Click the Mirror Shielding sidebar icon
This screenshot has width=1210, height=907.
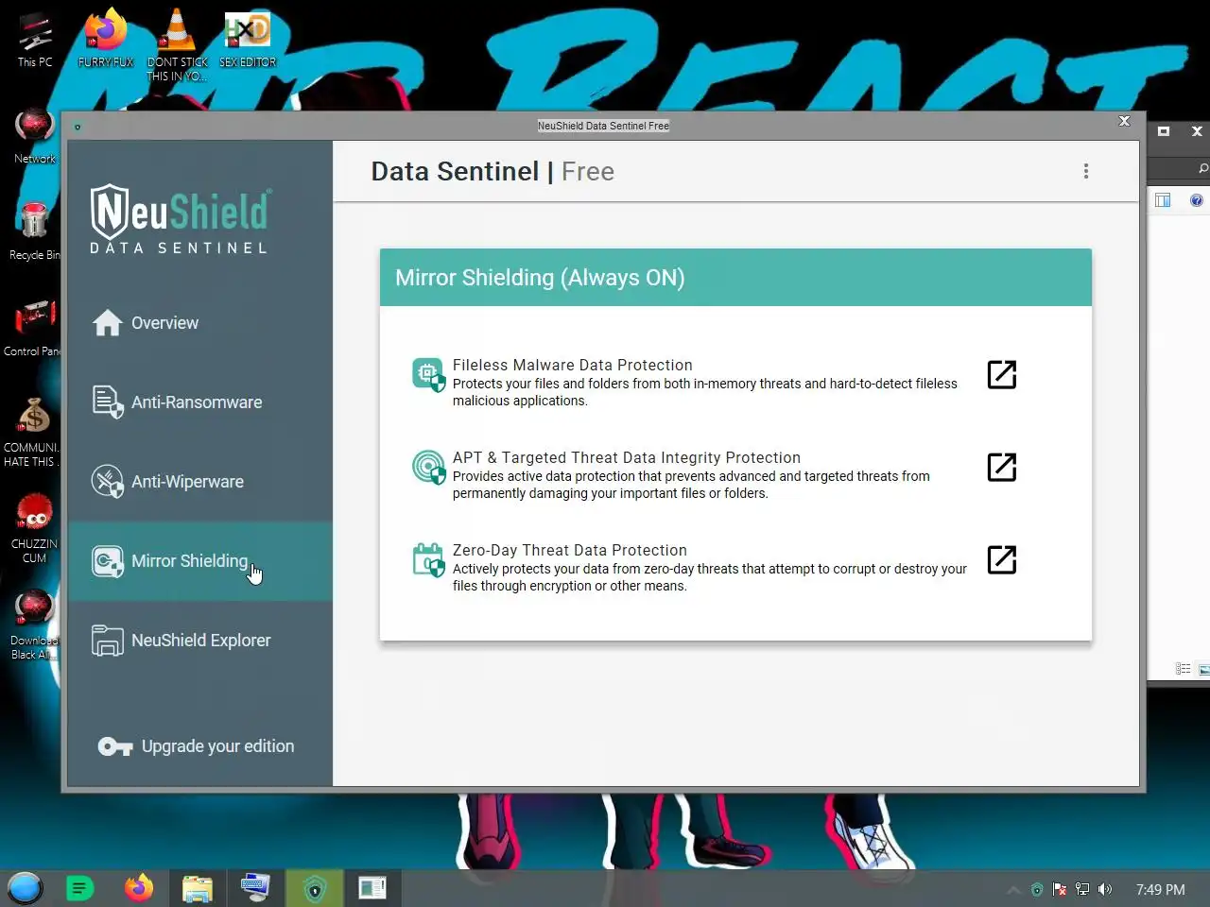(108, 561)
